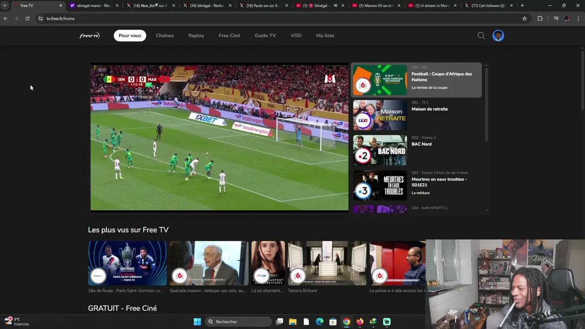The height and width of the screenshot is (329, 585).
Task: Open the Chrome three-dot menu
Action: (x=579, y=19)
